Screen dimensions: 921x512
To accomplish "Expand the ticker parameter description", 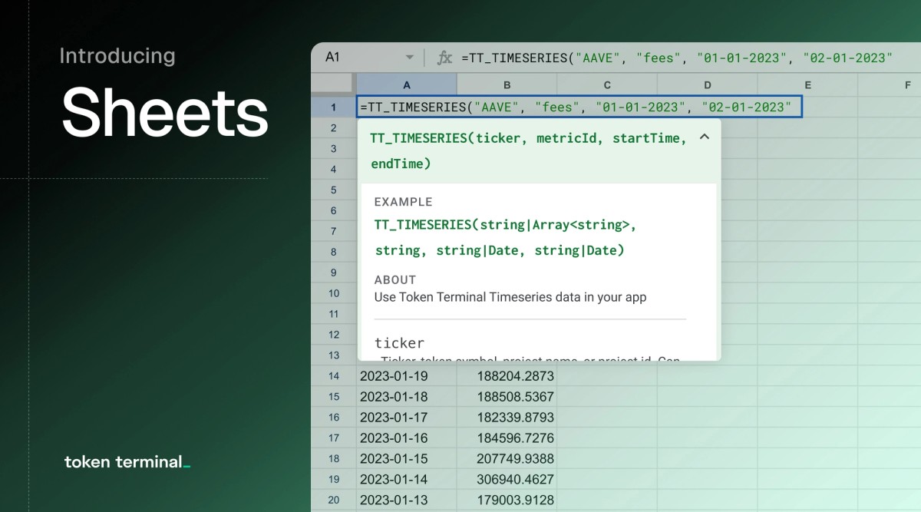I will (x=399, y=343).
